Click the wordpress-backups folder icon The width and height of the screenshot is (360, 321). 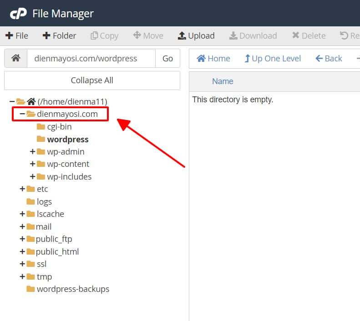click(30, 289)
